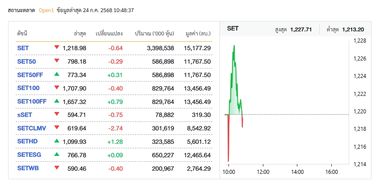The width and height of the screenshot is (372, 181).
Task: Click the green up arrow beside SETHD
Action: click(x=57, y=141)
